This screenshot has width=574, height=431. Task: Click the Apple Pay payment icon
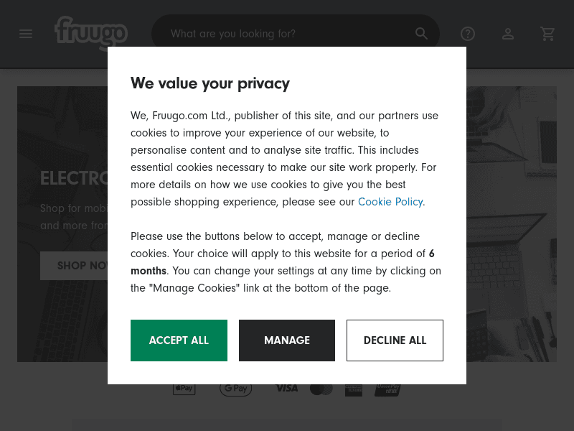[184, 389]
